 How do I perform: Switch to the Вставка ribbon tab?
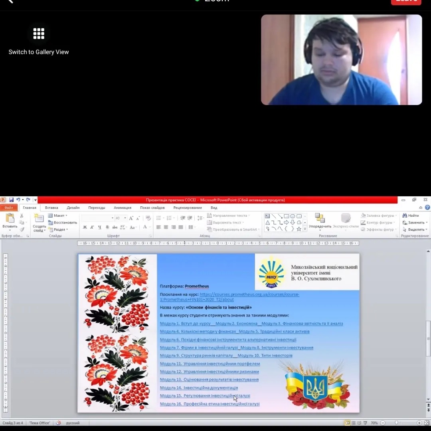click(51, 208)
